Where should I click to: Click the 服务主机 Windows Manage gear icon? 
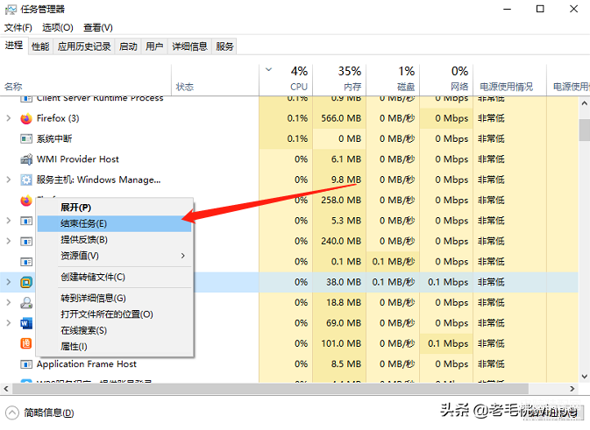(x=26, y=180)
